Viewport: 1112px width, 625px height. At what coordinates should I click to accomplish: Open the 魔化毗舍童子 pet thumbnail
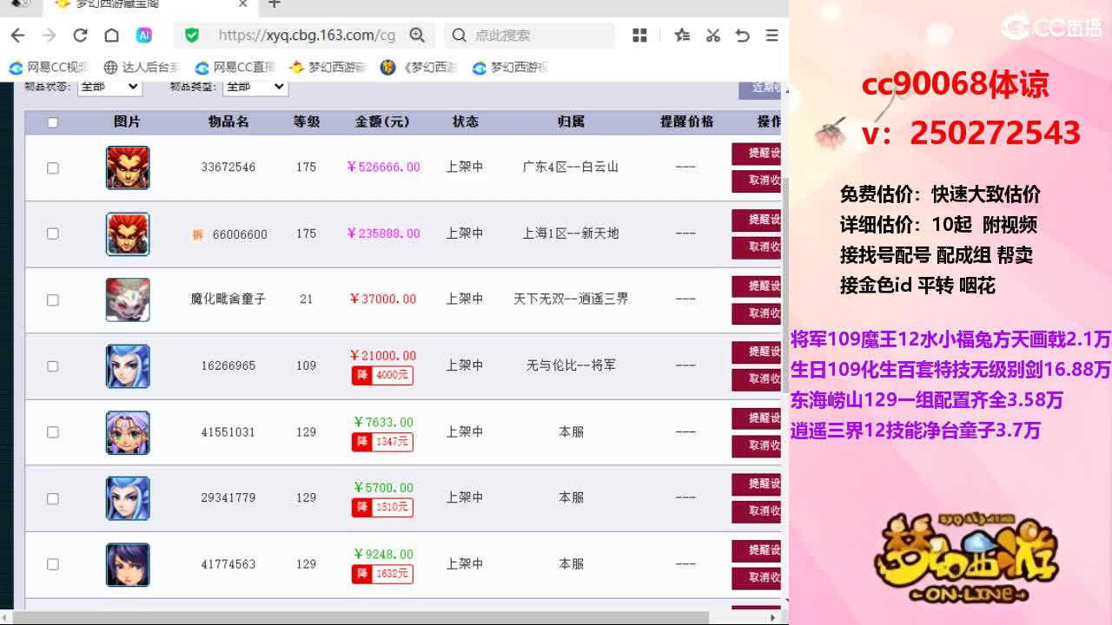click(x=128, y=299)
